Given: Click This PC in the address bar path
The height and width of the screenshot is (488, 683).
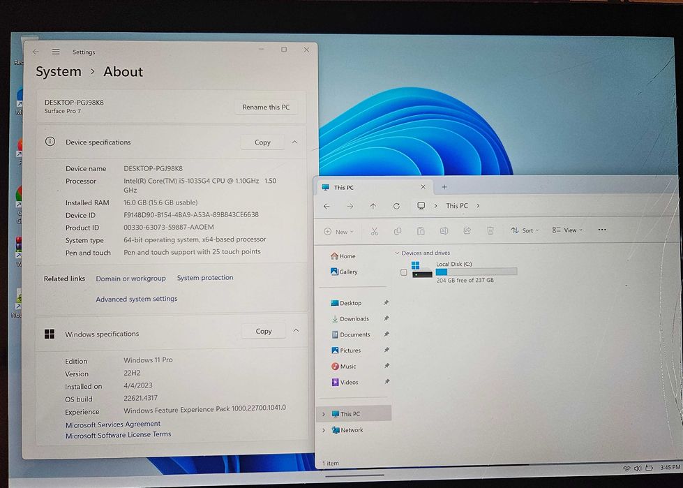Looking at the screenshot, I should point(457,206).
